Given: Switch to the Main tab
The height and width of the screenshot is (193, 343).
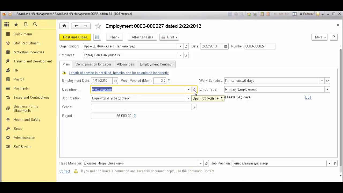Looking at the screenshot, I should tap(66, 64).
